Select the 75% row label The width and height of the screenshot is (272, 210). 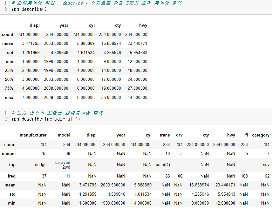click(9, 88)
